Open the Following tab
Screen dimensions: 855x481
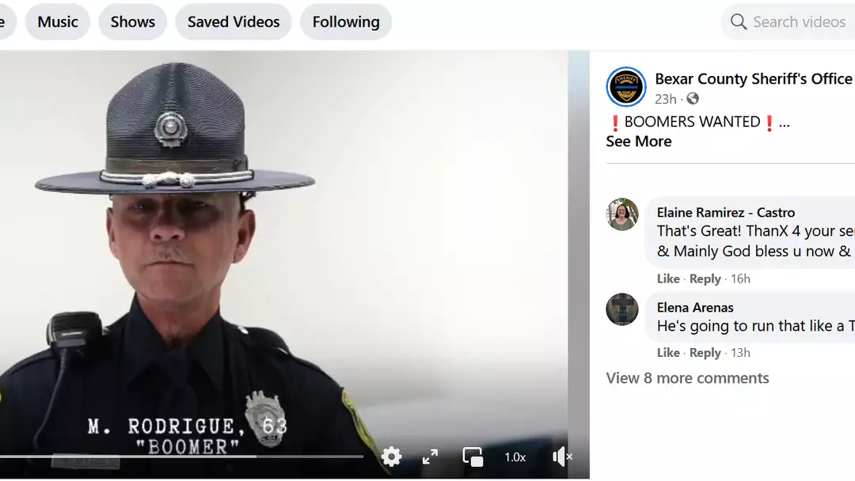(x=346, y=22)
